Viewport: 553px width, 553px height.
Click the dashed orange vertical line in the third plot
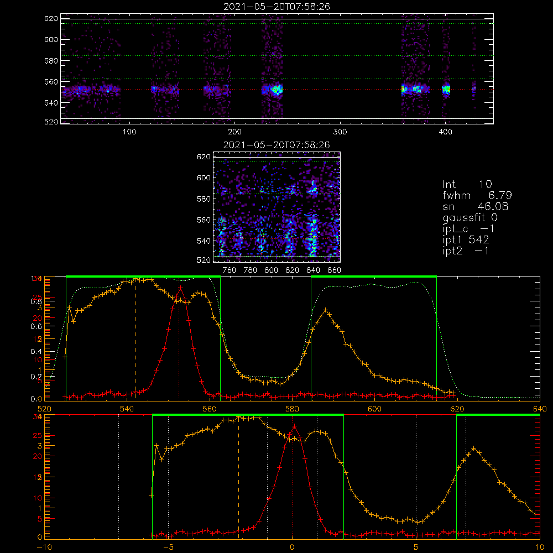(x=135, y=338)
